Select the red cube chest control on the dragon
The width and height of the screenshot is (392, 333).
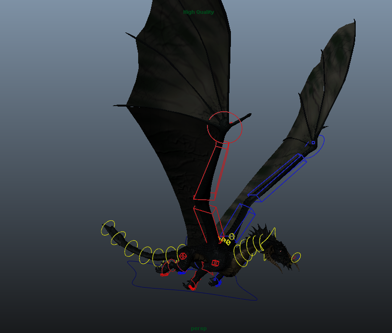coord(215,262)
